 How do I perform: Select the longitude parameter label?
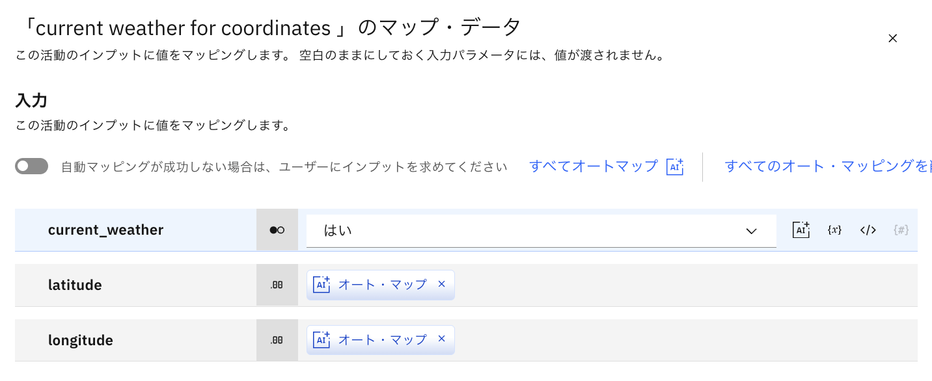point(81,340)
